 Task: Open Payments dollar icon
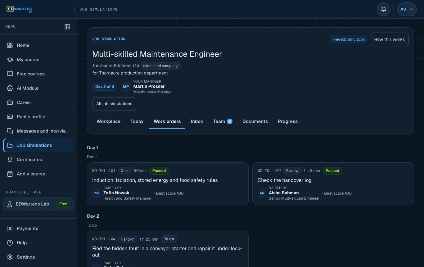[x=10, y=229]
